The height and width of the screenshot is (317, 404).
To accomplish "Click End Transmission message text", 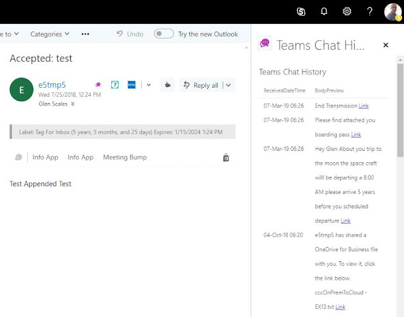I will click(x=336, y=106).
